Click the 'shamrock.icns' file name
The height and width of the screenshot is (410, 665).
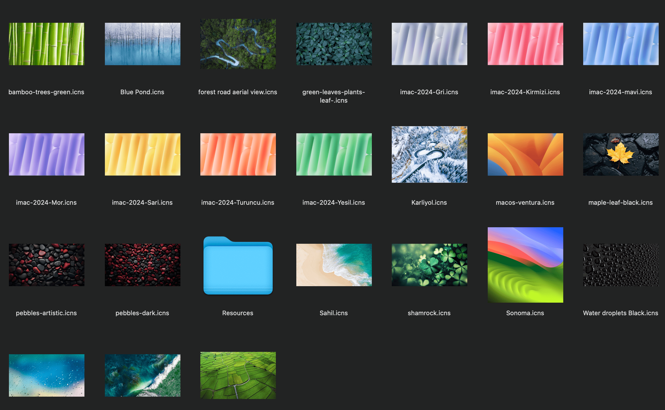tap(429, 313)
